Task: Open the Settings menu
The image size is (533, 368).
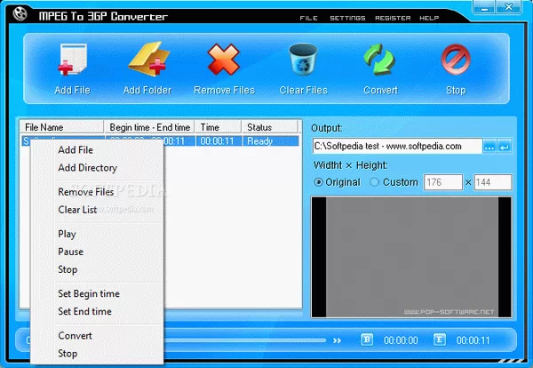Action: pos(347,18)
